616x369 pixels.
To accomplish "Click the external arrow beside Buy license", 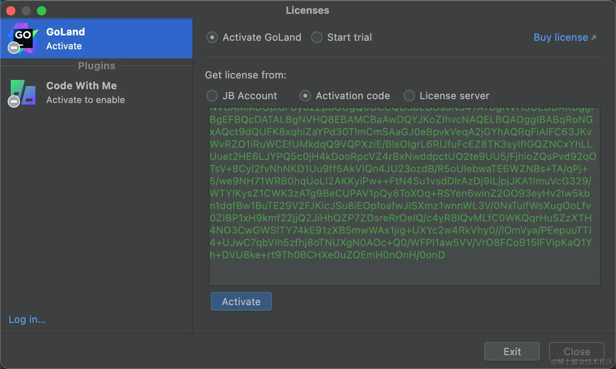I will point(594,37).
